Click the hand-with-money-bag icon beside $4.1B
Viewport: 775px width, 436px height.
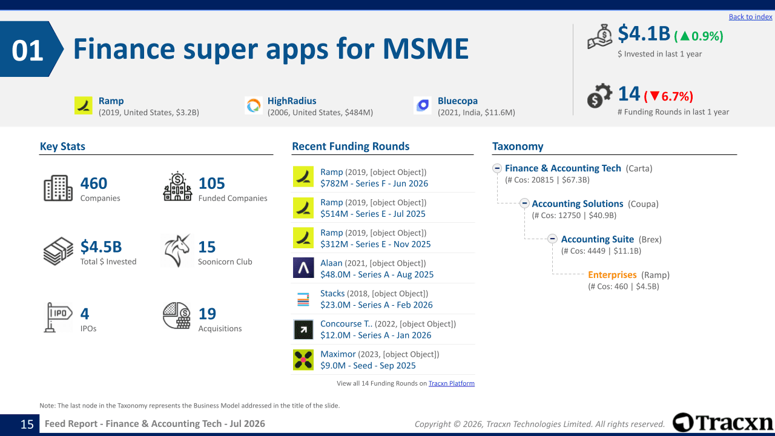click(x=601, y=37)
